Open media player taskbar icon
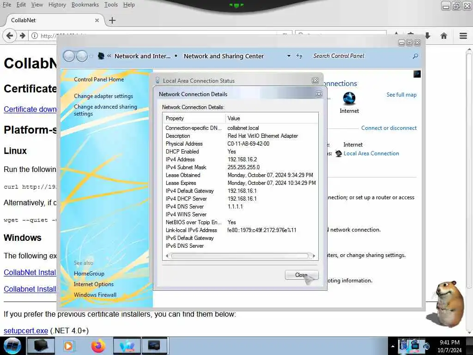 [68, 346]
